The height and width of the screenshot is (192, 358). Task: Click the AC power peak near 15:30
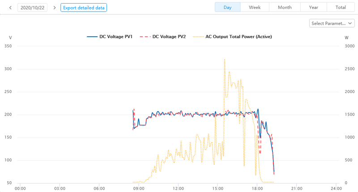coord(224,60)
